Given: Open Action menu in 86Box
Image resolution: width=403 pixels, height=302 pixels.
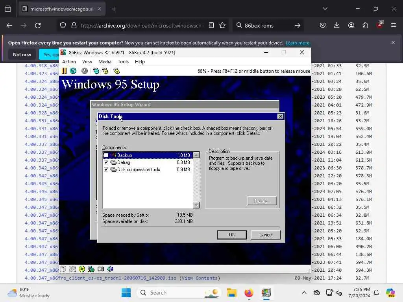Looking at the screenshot, I should pyautogui.click(x=69, y=62).
